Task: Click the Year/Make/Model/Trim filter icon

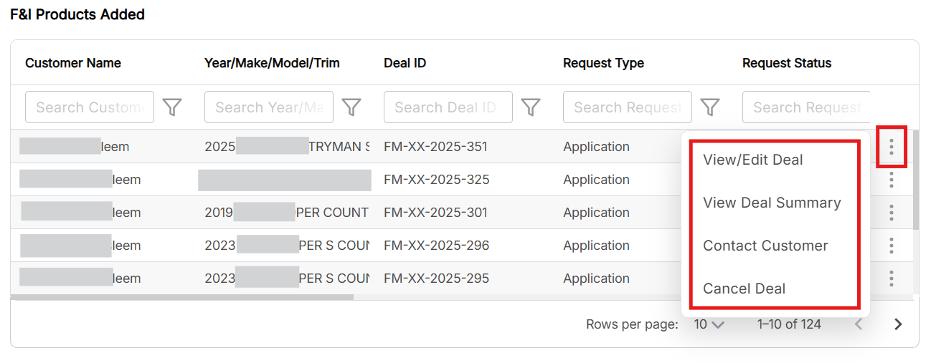Action: click(351, 107)
